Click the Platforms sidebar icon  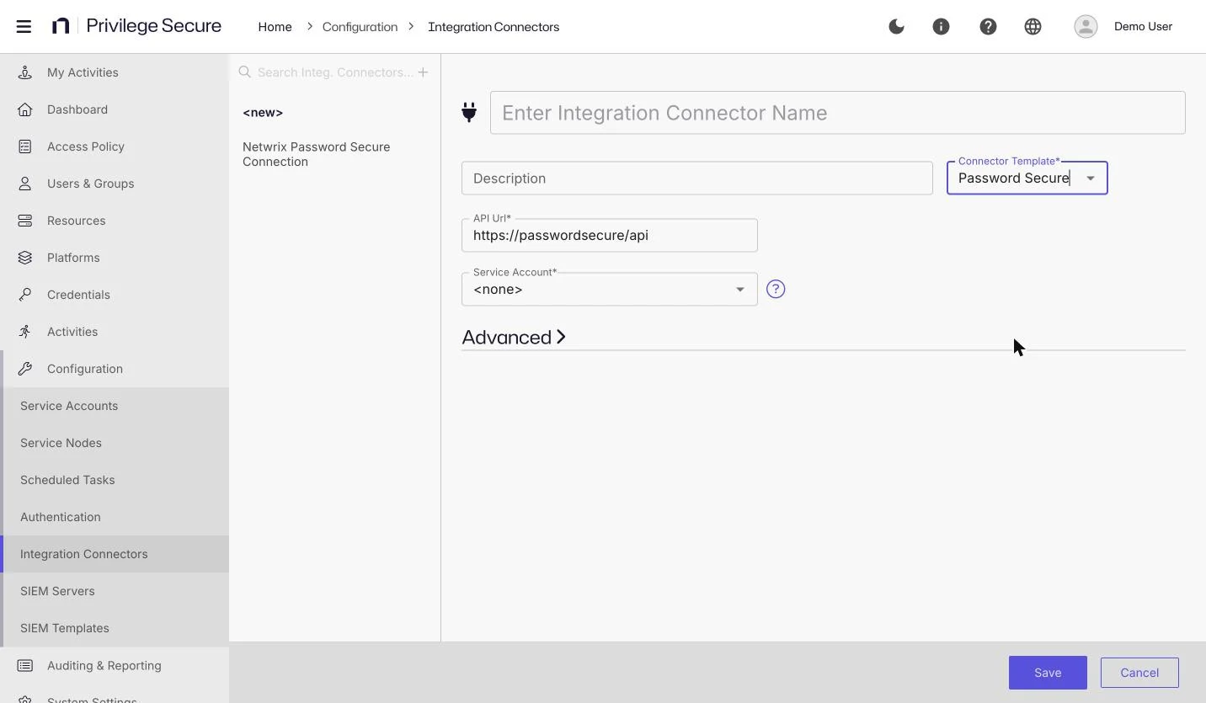point(25,258)
